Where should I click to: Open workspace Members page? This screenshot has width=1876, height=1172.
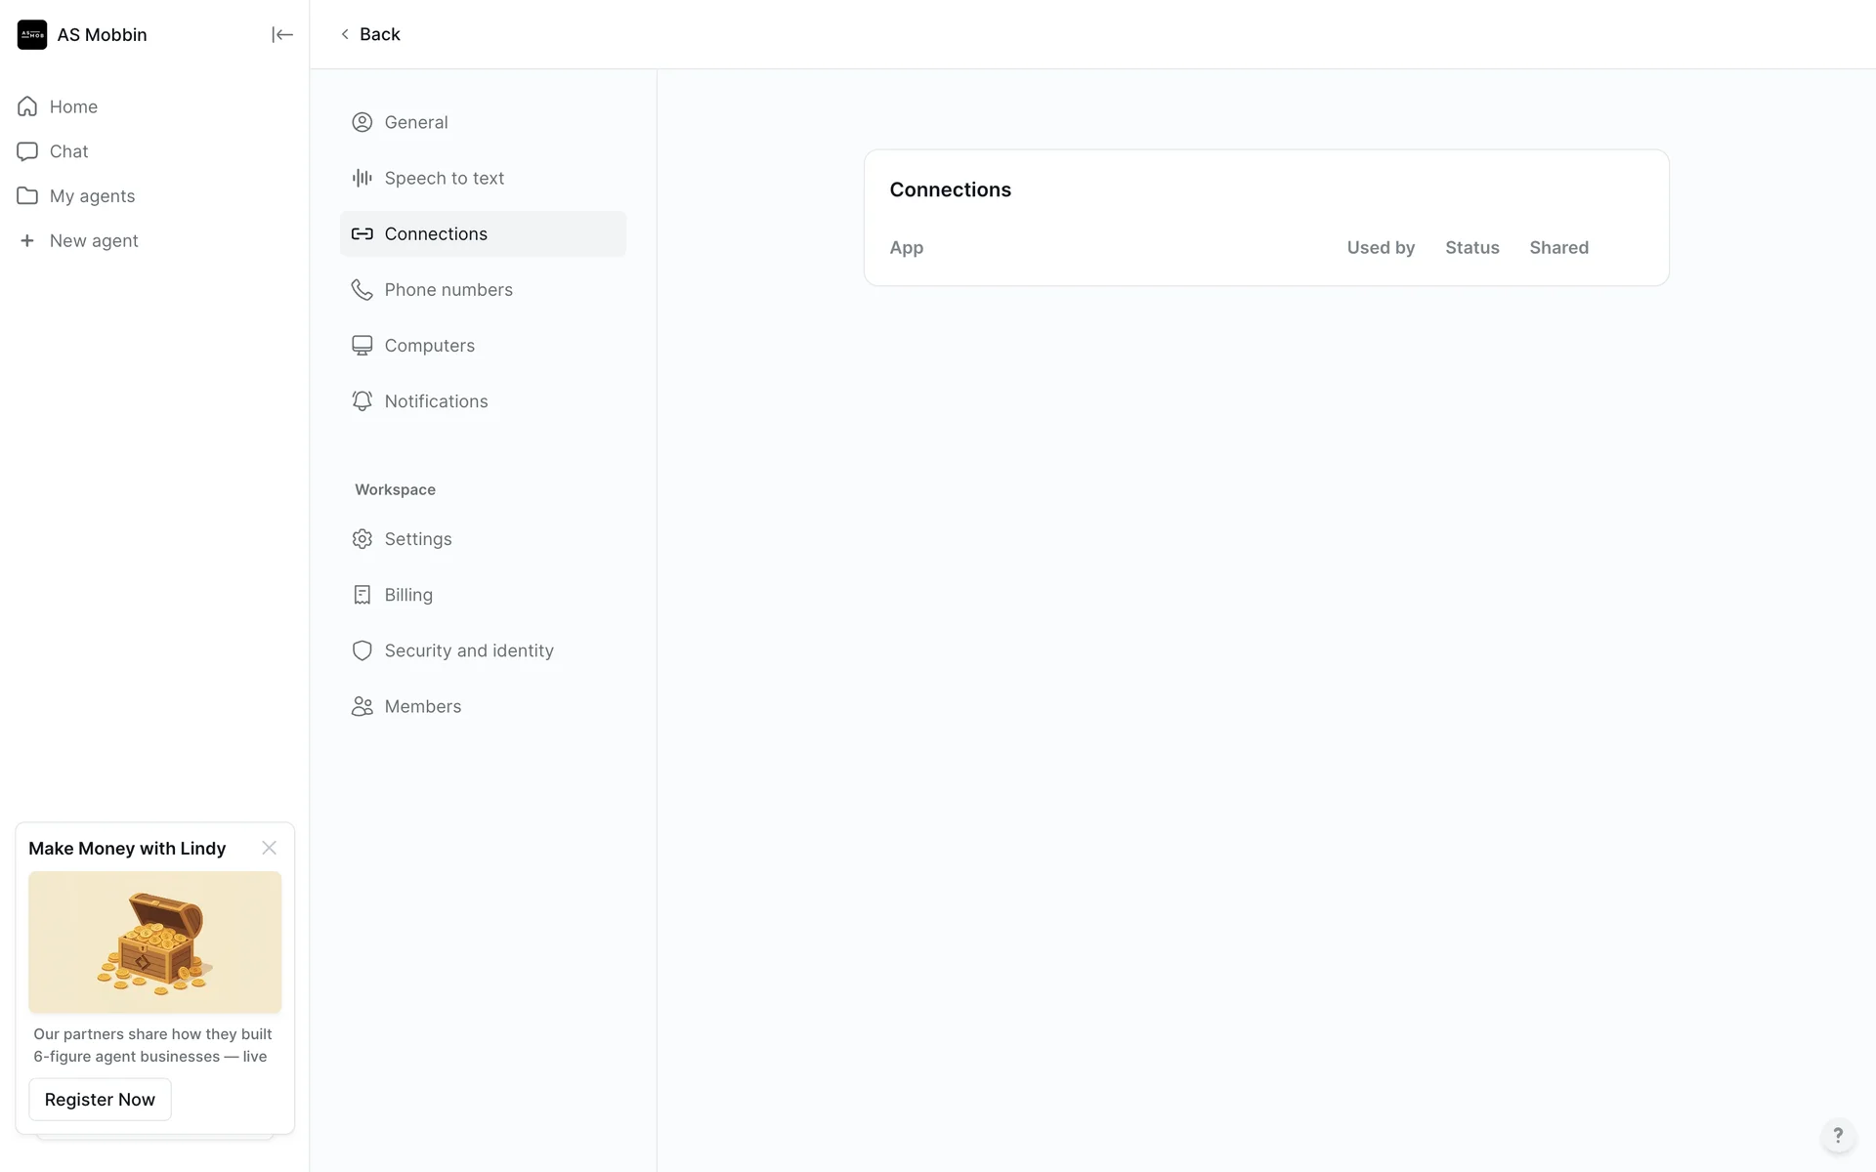pyautogui.click(x=422, y=706)
